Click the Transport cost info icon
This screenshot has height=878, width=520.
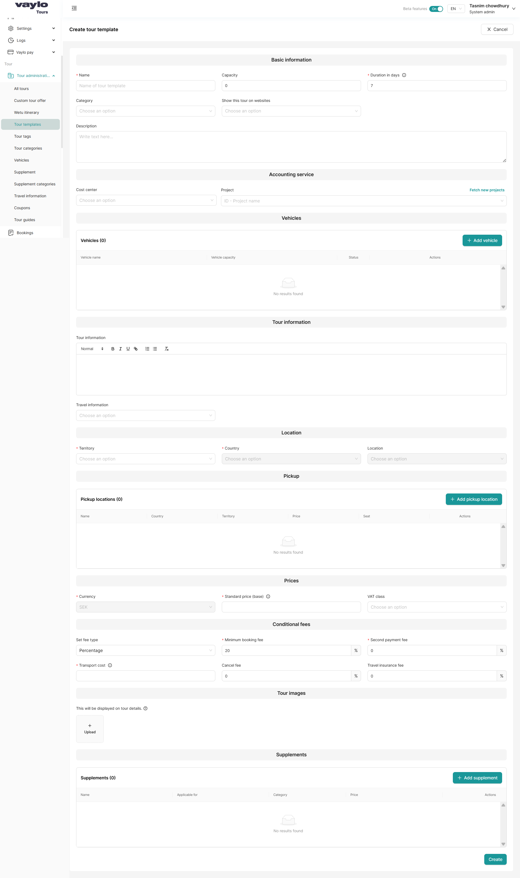[110, 665]
